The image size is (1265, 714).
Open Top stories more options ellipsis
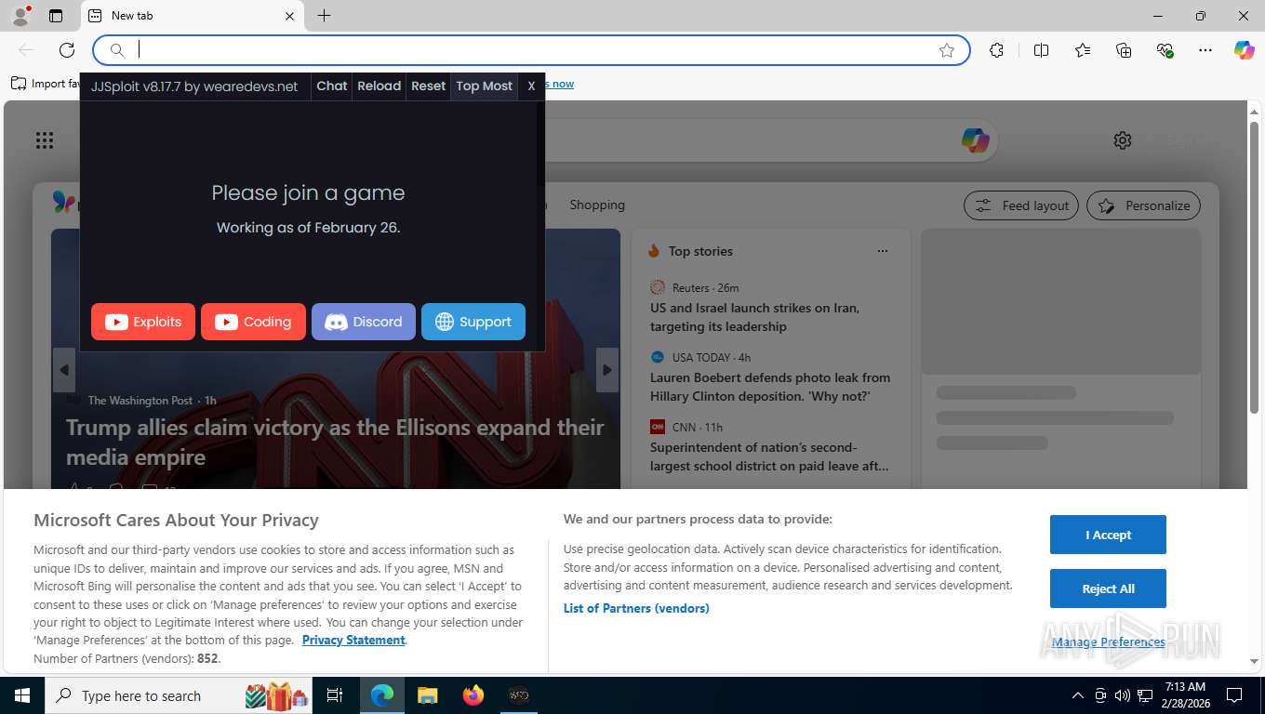pyautogui.click(x=883, y=251)
